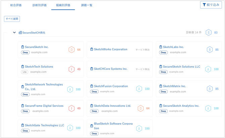Click the group B grade hexagon beside score 83
The height and width of the screenshot is (138, 225).
pyautogui.click(x=209, y=33)
